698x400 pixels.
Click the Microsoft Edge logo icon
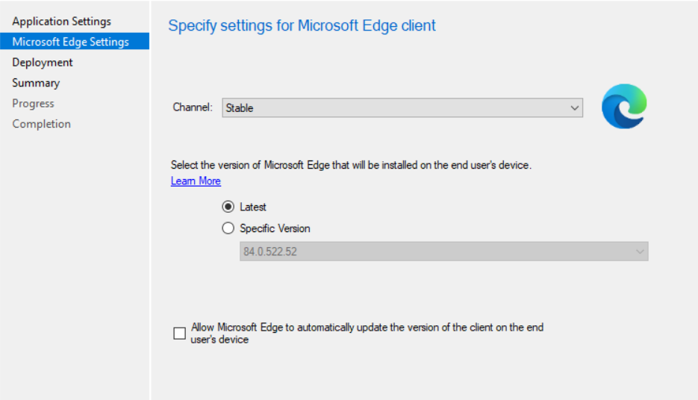pyautogui.click(x=624, y=107)
